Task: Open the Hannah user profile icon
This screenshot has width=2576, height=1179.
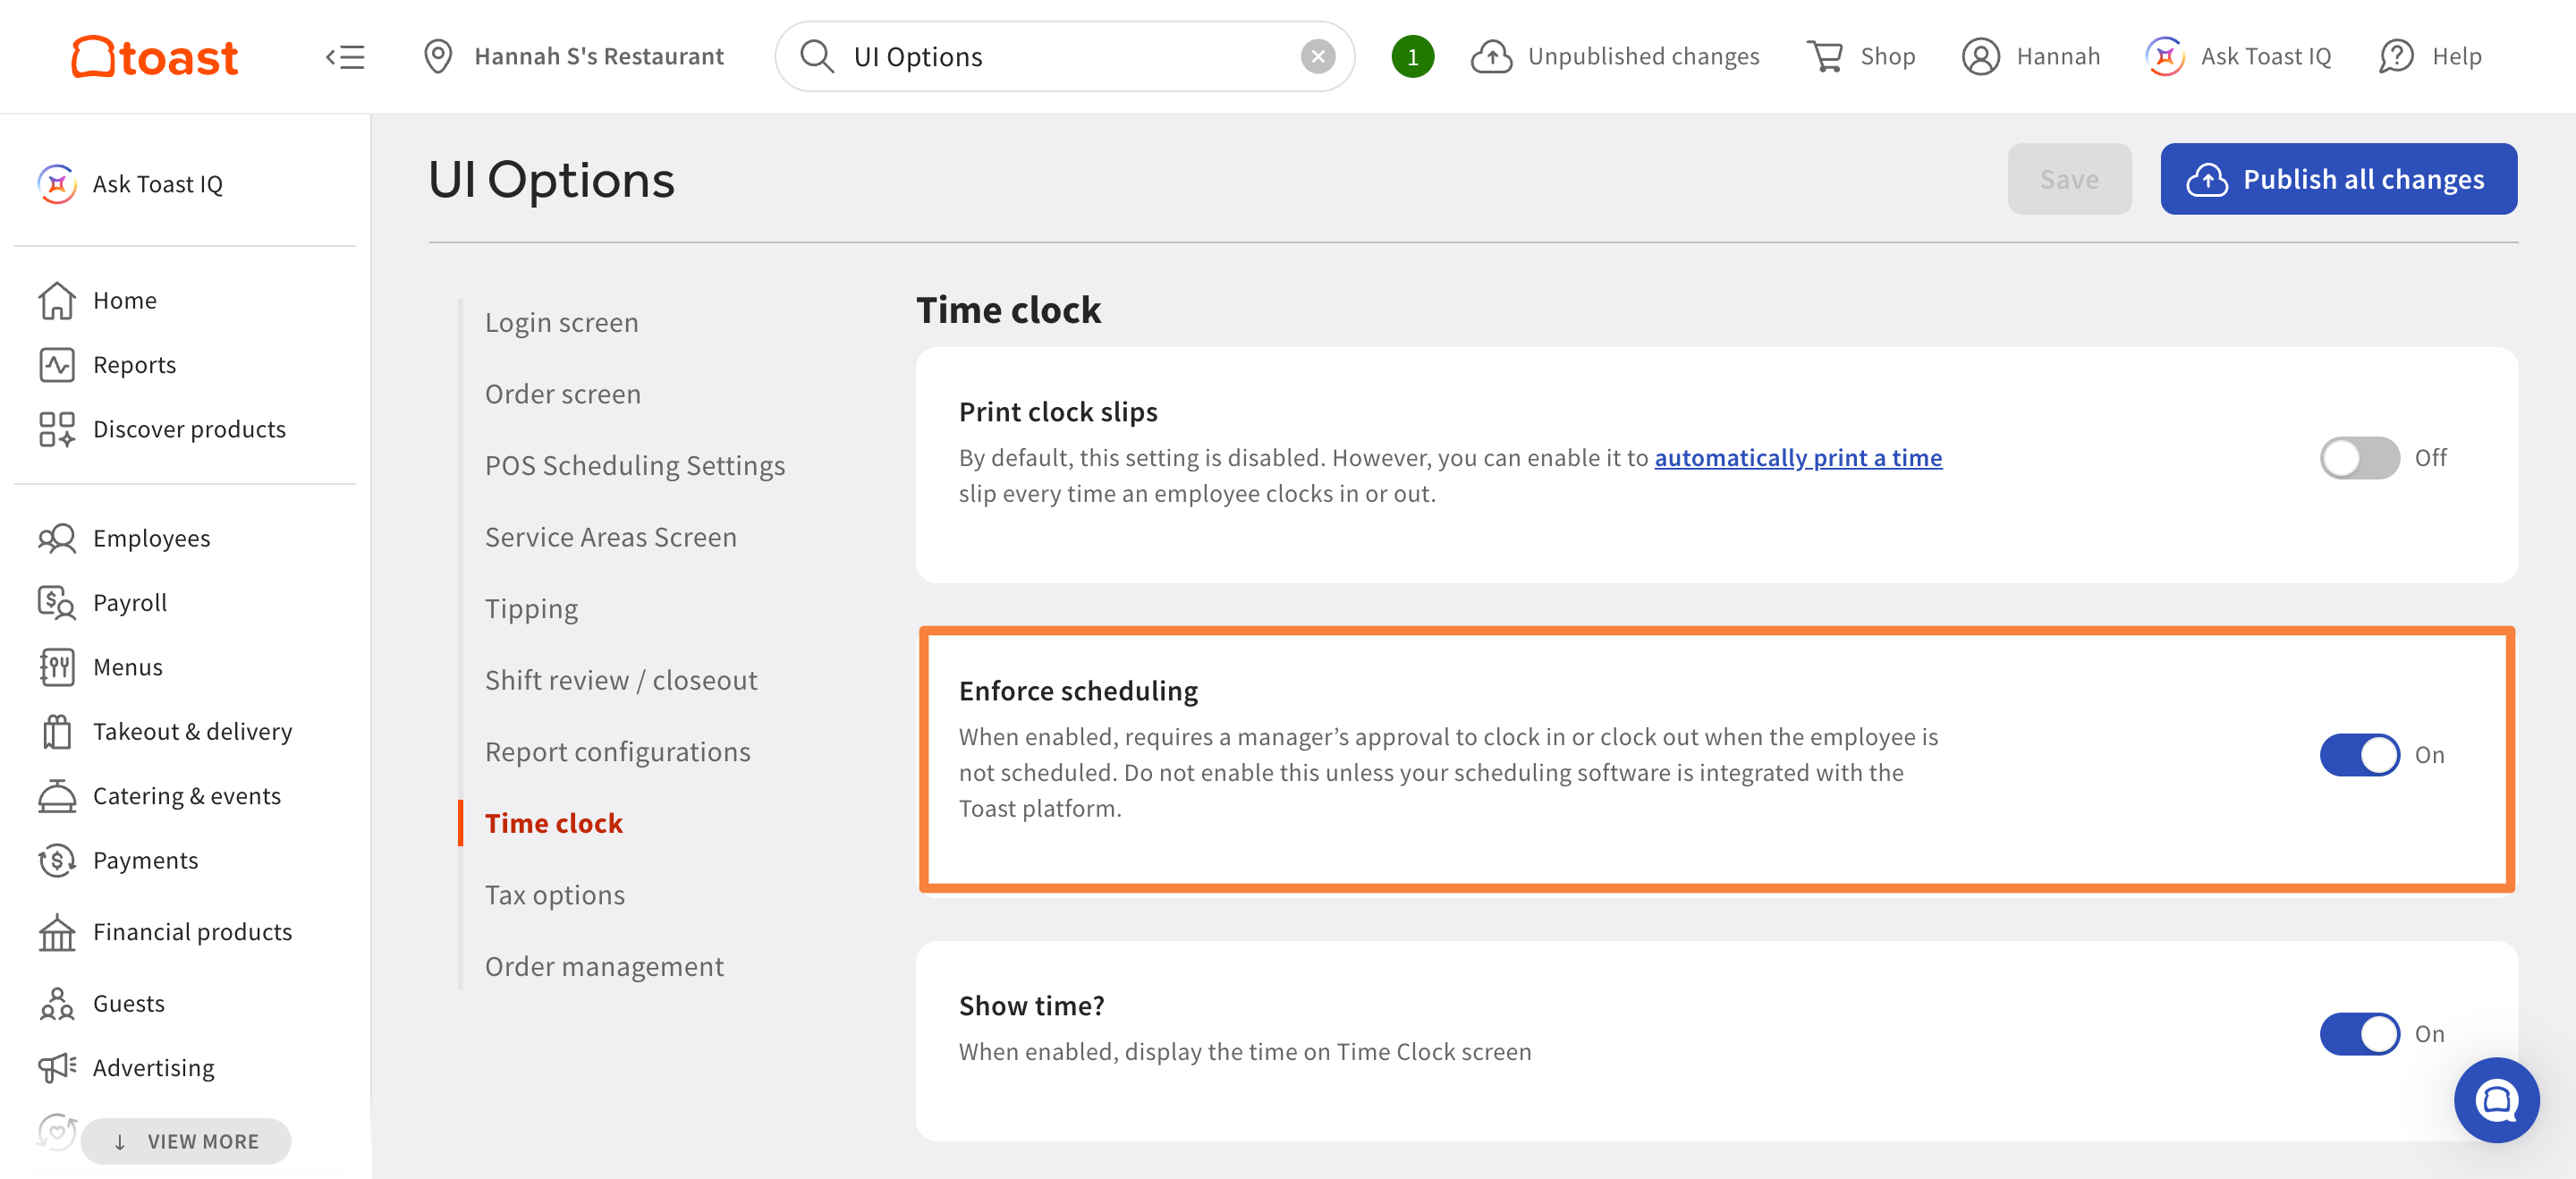Action: tap(1980, 57)
